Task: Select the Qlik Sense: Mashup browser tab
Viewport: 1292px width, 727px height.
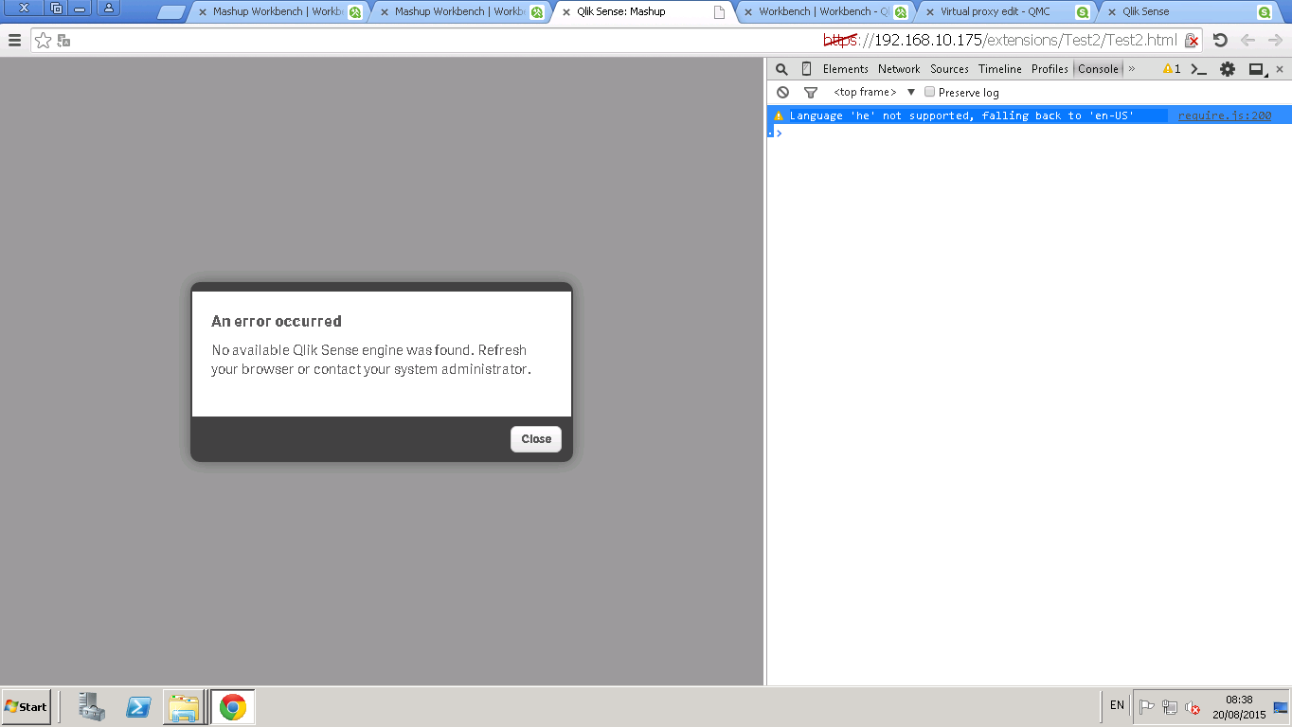Action: [x=642, y=12]
